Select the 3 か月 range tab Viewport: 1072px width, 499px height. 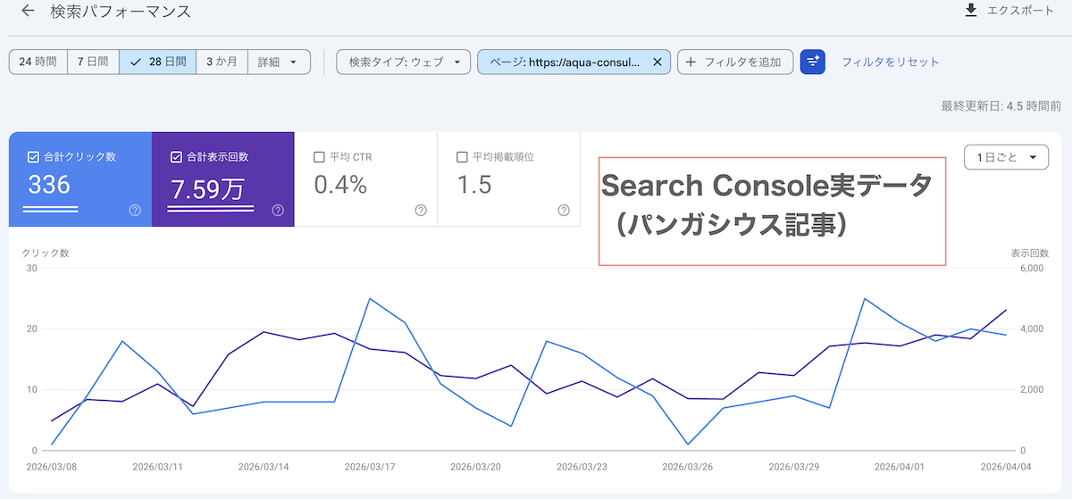tap(222, 62)
